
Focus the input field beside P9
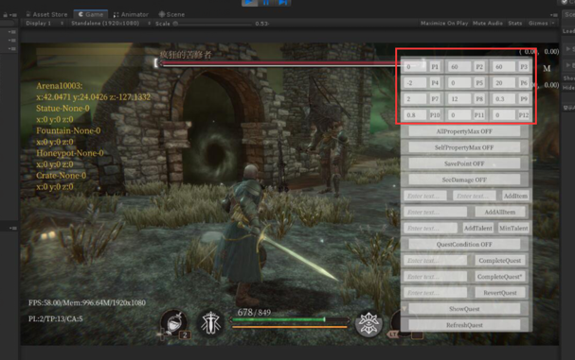pyautogui.click(x=504, y=99)
